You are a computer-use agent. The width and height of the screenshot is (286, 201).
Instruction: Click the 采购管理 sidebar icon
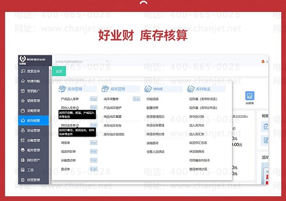23,111
